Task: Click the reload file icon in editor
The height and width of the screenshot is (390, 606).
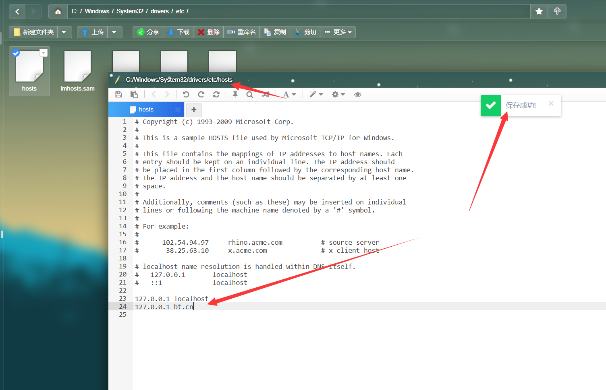Action: click(216, 94)
